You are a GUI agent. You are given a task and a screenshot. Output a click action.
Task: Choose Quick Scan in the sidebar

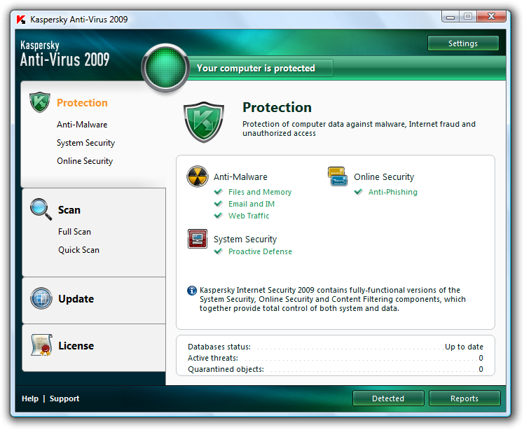pyautogui.click(x=78, y=250)
